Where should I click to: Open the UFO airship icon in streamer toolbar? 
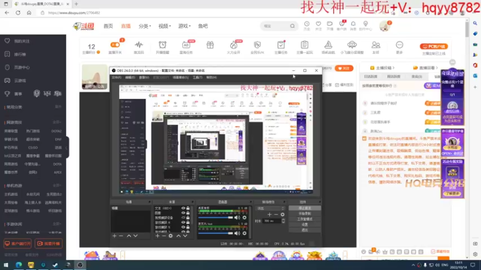[352, 44]
